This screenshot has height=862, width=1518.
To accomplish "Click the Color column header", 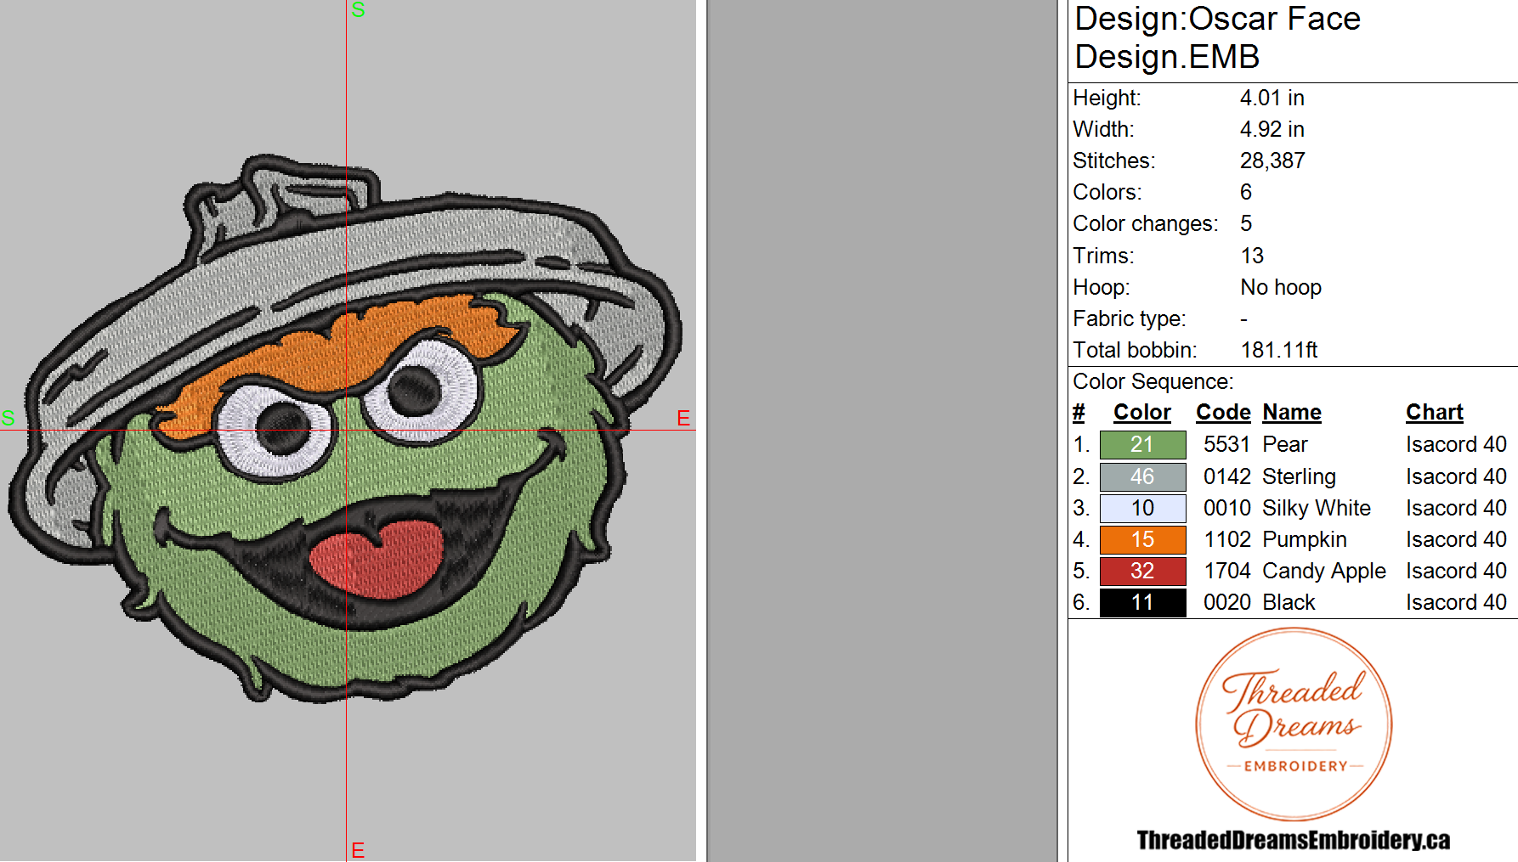I will [x=1141, y=413].
